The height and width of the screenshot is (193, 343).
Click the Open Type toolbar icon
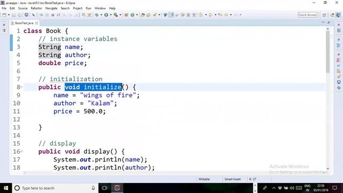[143, 15]
